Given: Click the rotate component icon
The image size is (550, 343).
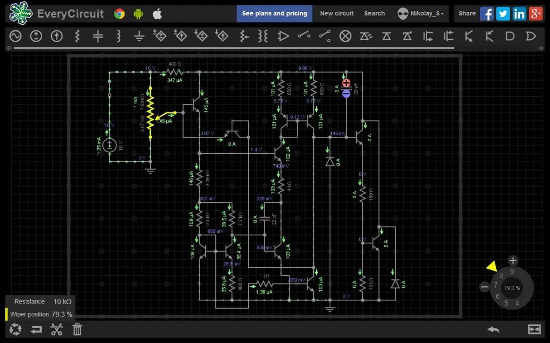Looking at the screenshot, I should (16, 329).
